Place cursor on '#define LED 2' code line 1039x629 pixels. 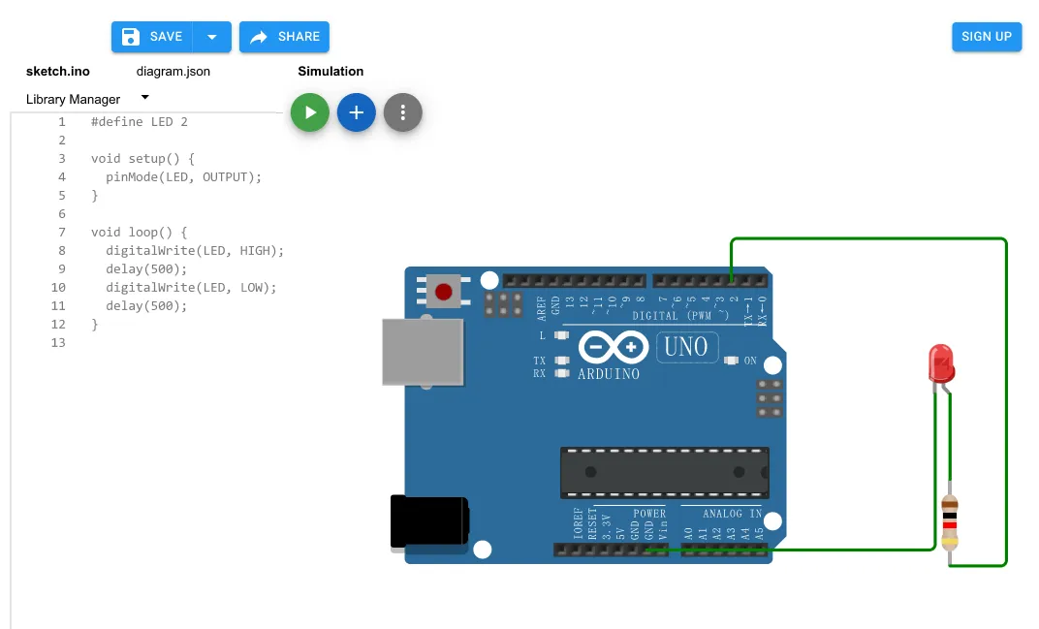(140, 122)
